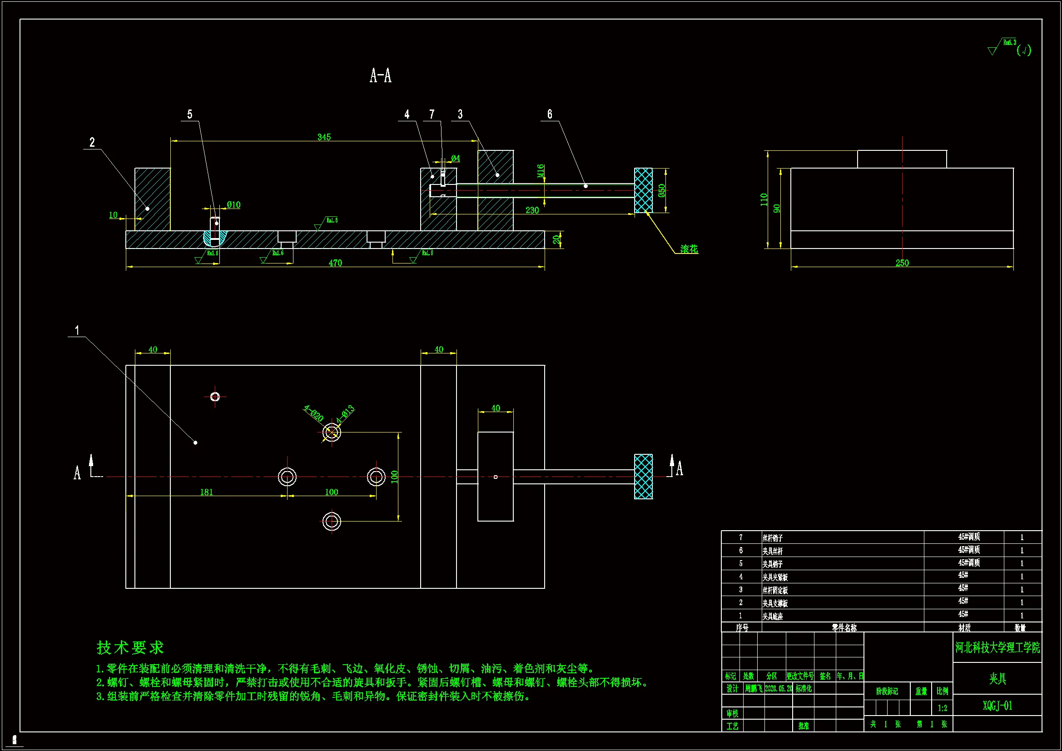
Task: Click the small pin hole circle in plan view
Action: 214,397
